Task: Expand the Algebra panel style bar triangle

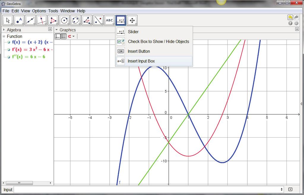Action: [4, 30]
